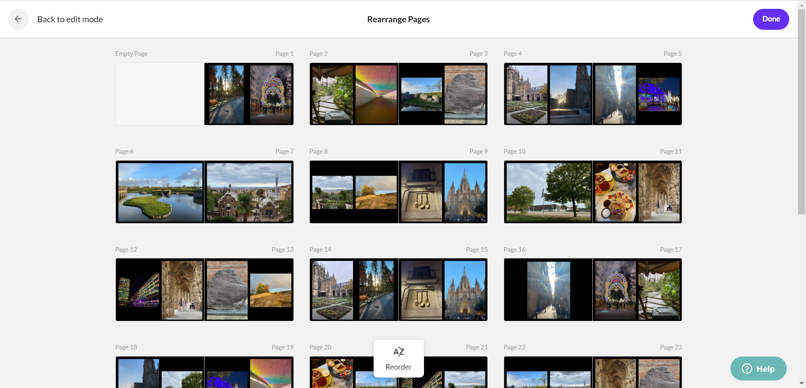Click the 'Page 12' label

(x=126, y=250)
